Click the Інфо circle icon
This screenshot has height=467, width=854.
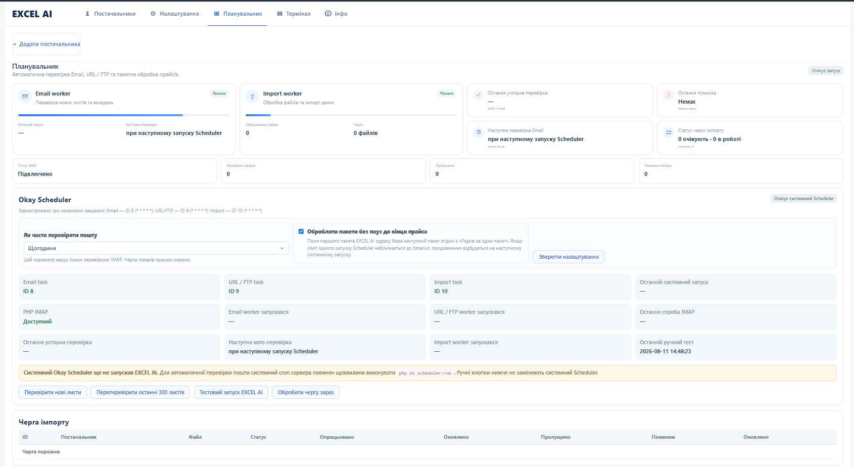(x=328, y=14)
